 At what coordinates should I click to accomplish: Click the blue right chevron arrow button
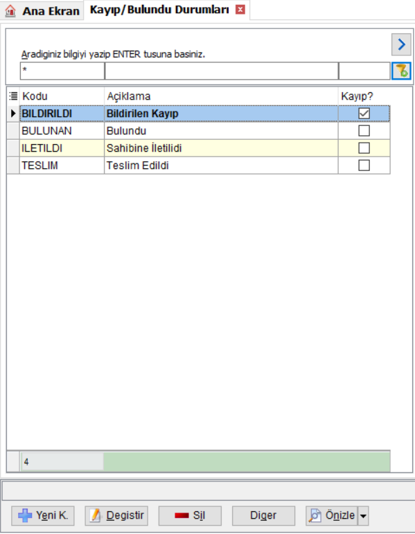[x=401, y=44]
